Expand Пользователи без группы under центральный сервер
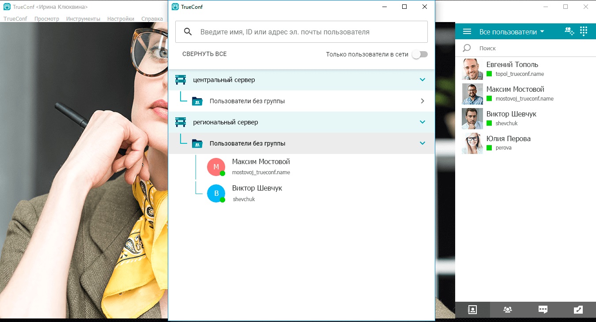Screen dimensions: 596x322 [422, 101]
